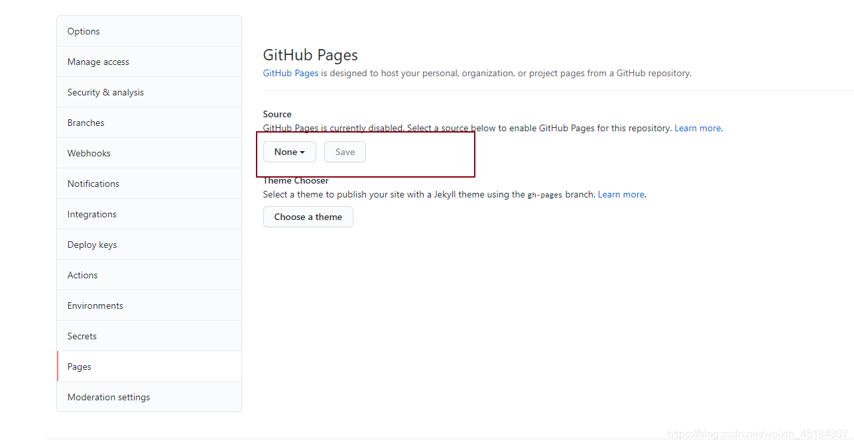This screenshot has width=854, height=446.
Task: Open Learn more link under Source
Action: (698, 128)
